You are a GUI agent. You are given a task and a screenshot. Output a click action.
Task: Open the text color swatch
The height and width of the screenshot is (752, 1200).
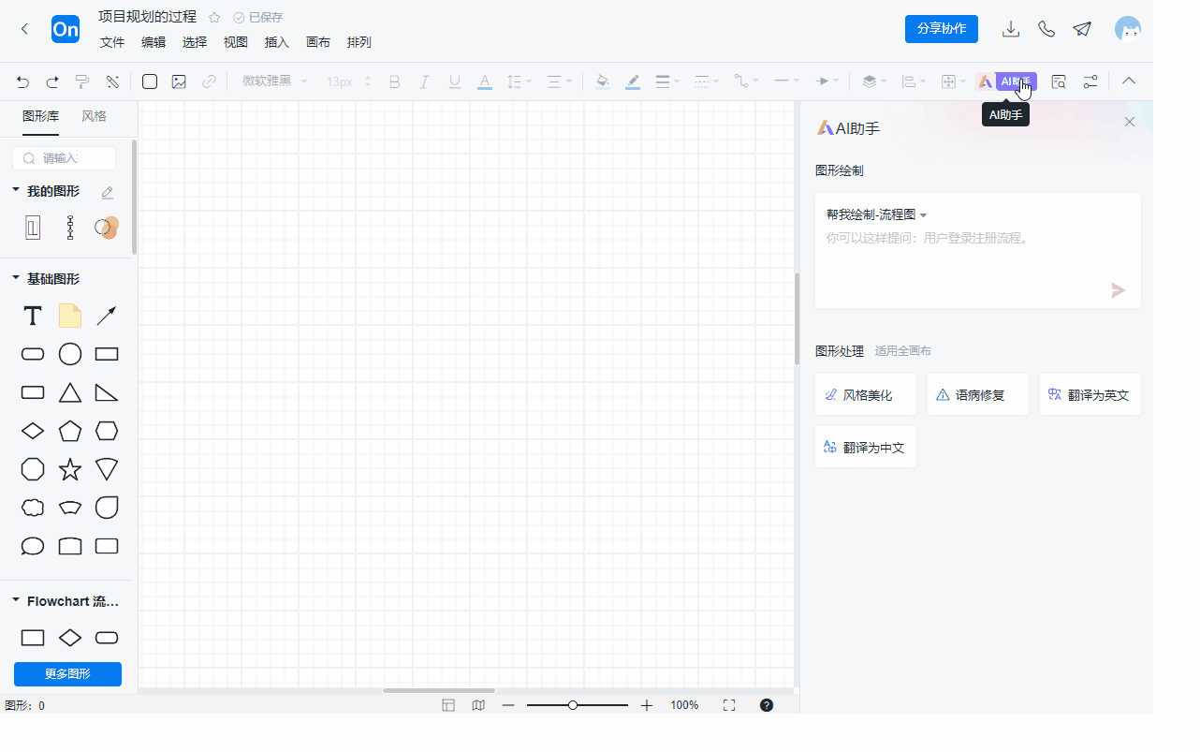coord(485,82)
